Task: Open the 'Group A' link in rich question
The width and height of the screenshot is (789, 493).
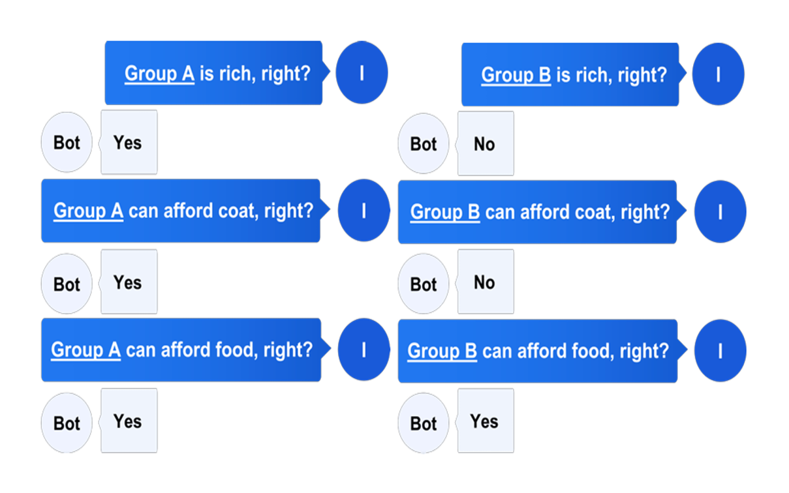Action: click(x=159, y=74)
